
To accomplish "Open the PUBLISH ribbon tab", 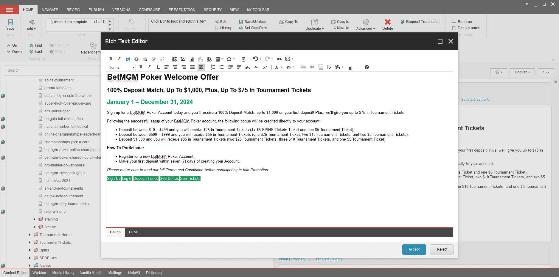I will [96, 10].
